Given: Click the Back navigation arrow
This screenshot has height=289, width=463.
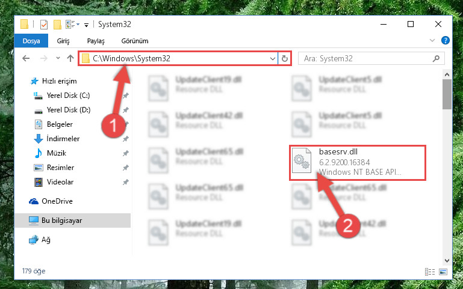Looking at the screenshot, I should 26,58.
